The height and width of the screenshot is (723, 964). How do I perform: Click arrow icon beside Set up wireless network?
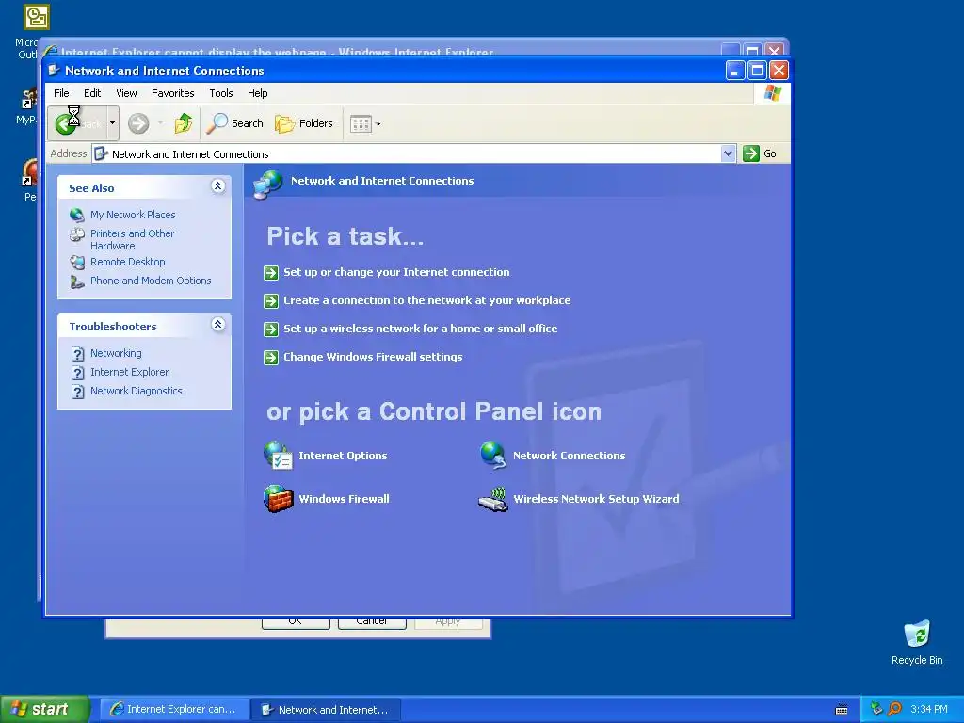pos(271,329)
